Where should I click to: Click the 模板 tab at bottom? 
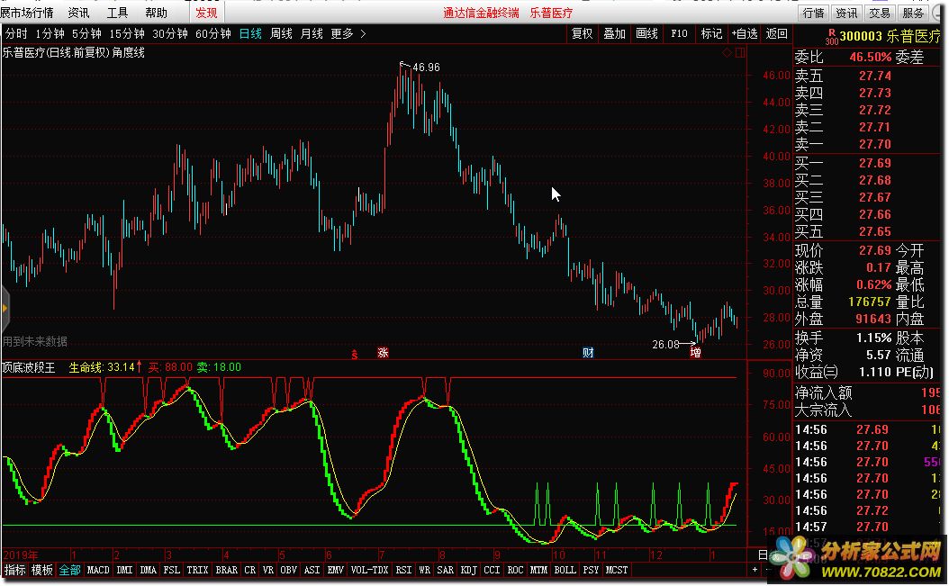coord(41,571)
